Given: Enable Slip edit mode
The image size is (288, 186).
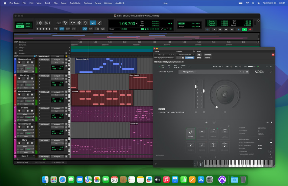Looking at the screenshot, I should tap(20, 26).
